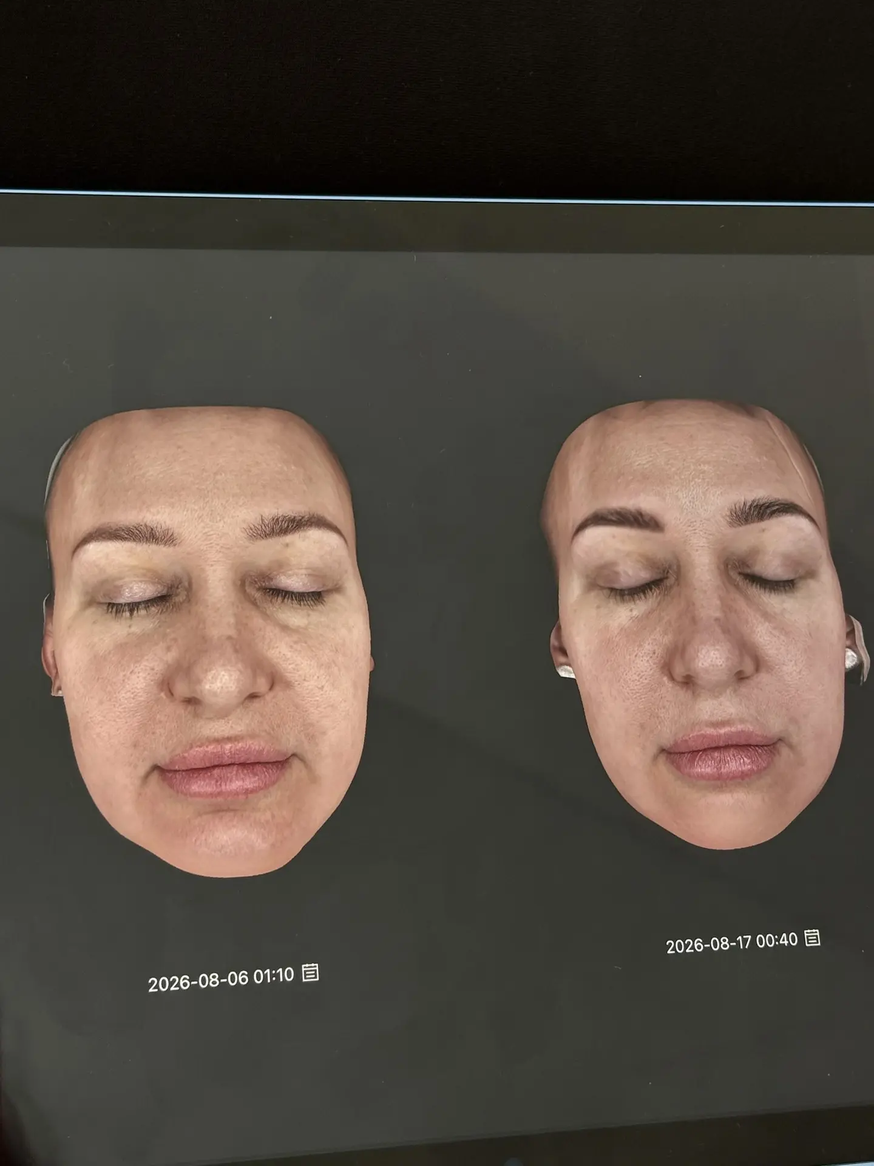Select the left face scan image
Viewport: 874px width, 1166px height.
(x=208, y=643)
